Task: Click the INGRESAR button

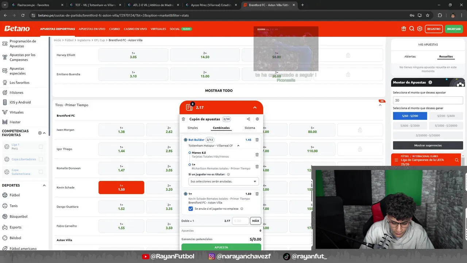Action: coord(454,29)
